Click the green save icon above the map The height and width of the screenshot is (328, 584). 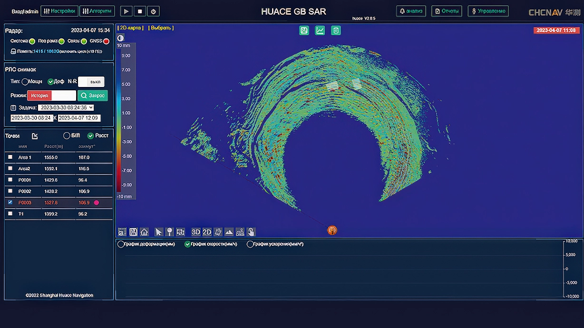click(304, 30)
